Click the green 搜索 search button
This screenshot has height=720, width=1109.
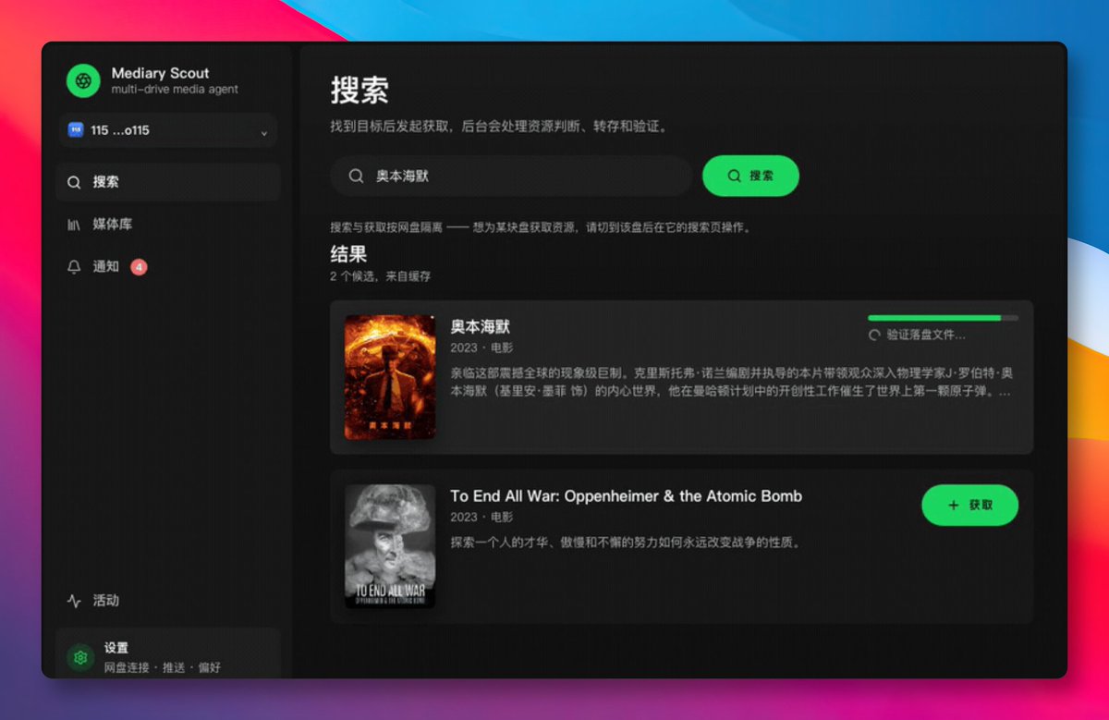[x=750, y=176]
